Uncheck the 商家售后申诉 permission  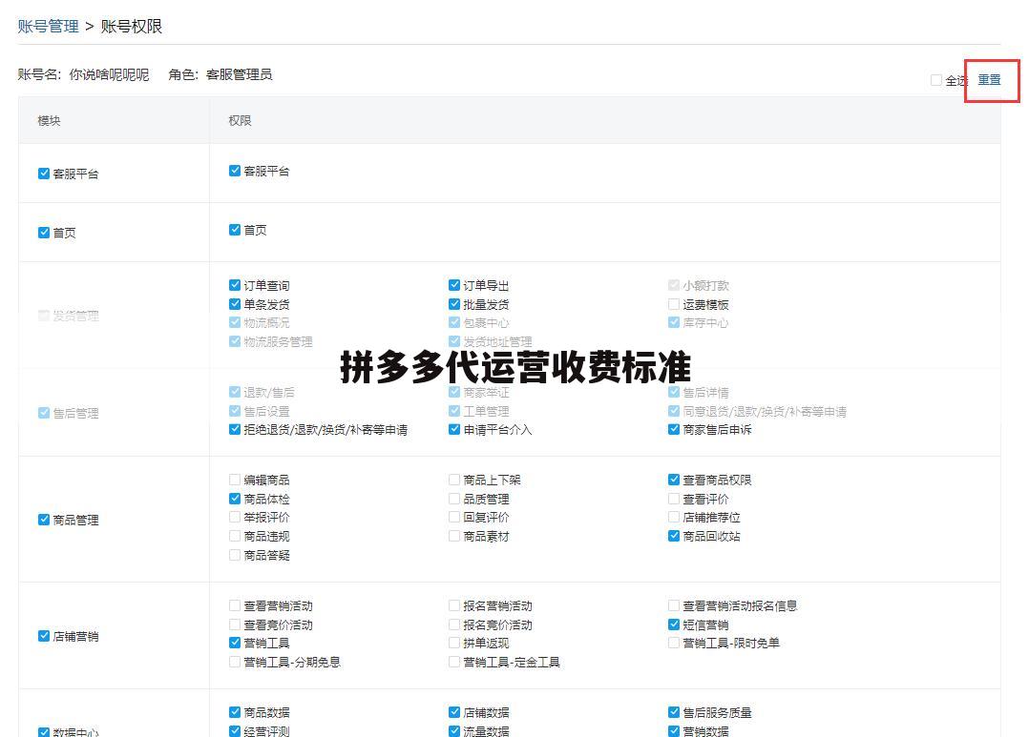point(673,430)
